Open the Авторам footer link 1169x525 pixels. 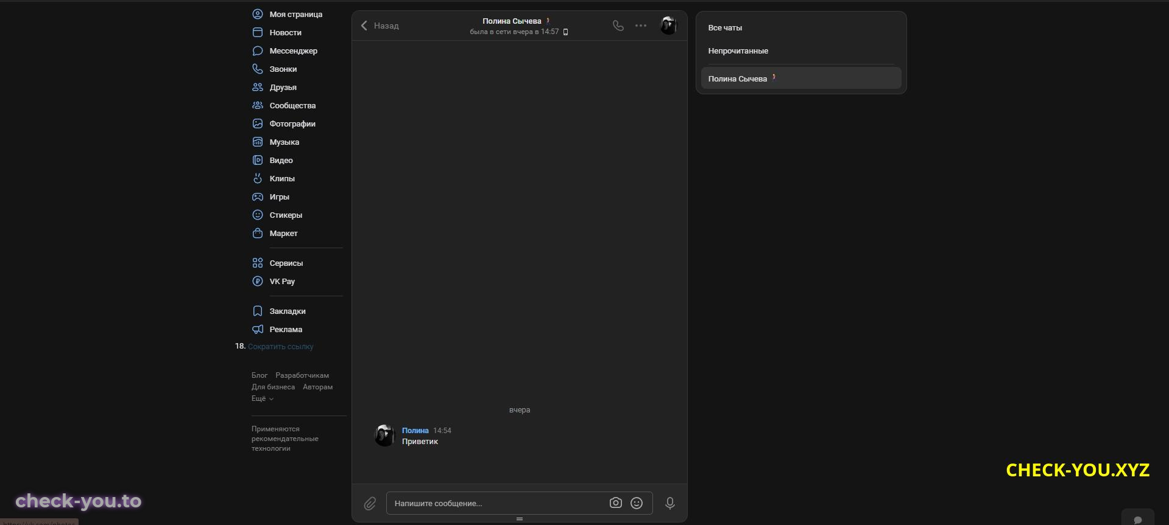(x=317, y=387)
